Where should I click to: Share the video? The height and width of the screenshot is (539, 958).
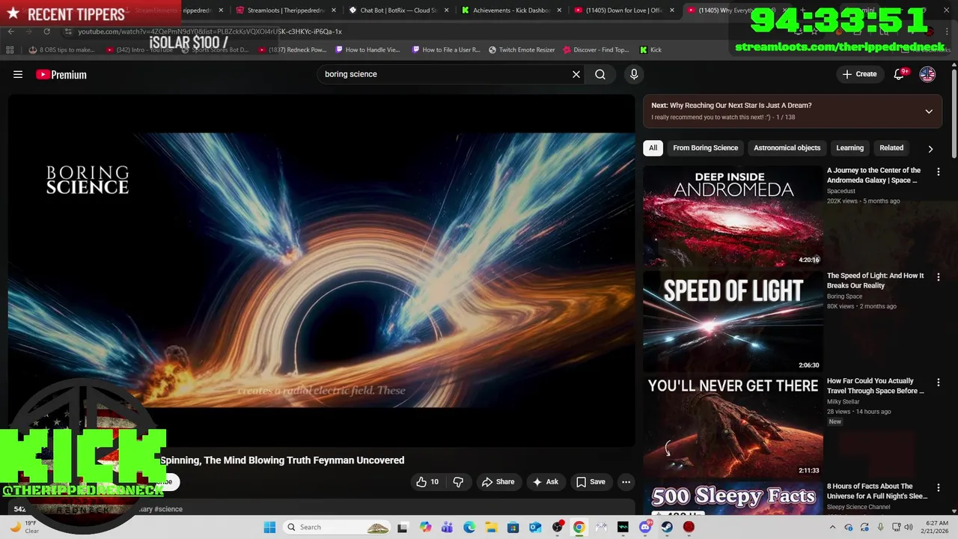pos(498,481)
